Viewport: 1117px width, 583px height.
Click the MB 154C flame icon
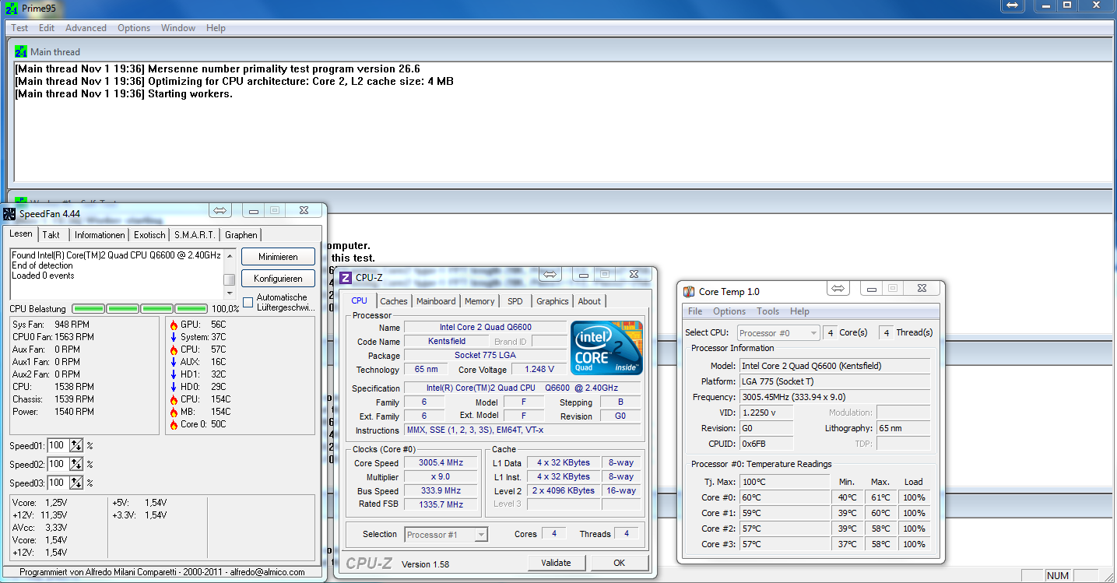coord(174,412)
